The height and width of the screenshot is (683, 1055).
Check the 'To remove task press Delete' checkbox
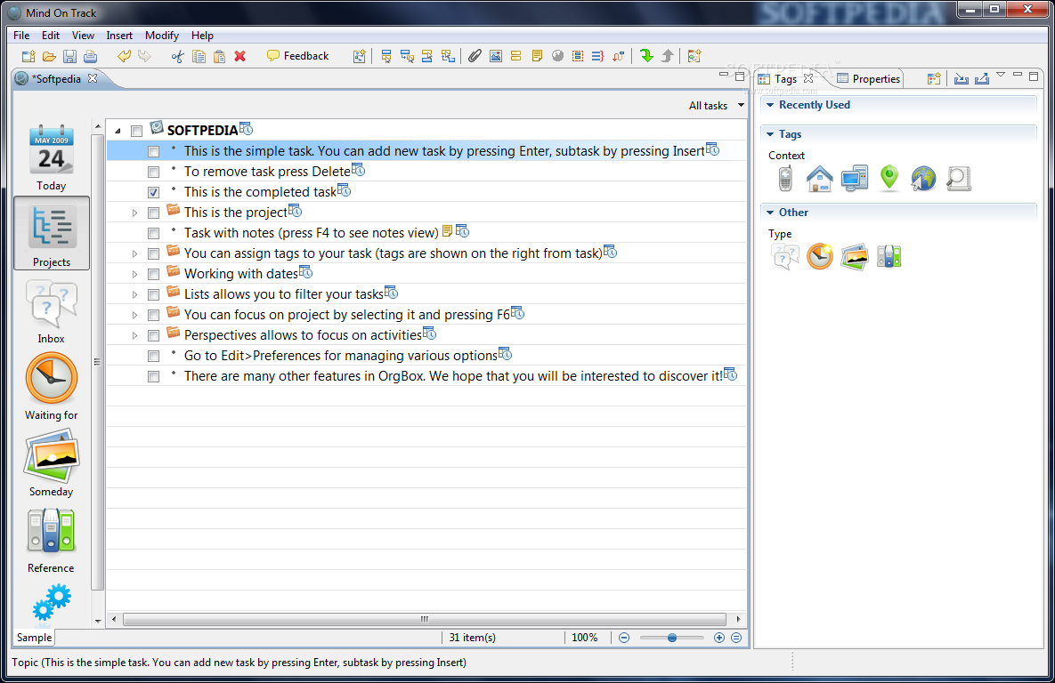point(153,173)
